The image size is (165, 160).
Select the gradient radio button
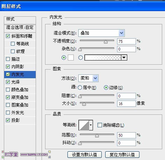pyautogui.click(x=81, y=58)
